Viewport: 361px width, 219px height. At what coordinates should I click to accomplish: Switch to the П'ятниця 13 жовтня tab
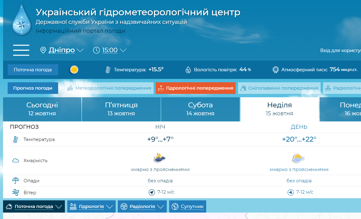click(121, 109)
